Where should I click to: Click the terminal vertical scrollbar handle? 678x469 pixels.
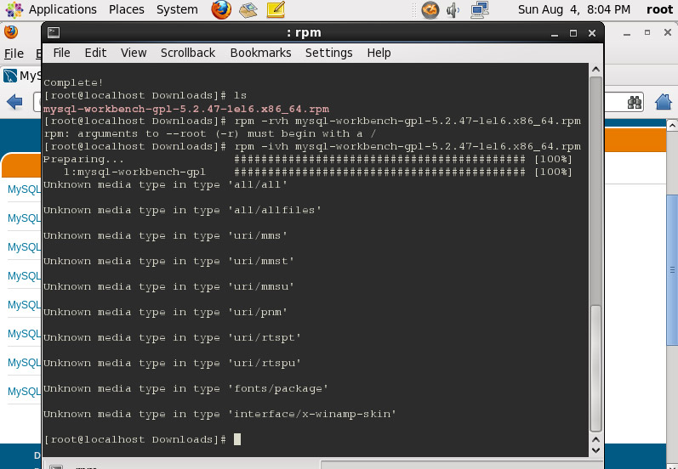tap(595, 368)
